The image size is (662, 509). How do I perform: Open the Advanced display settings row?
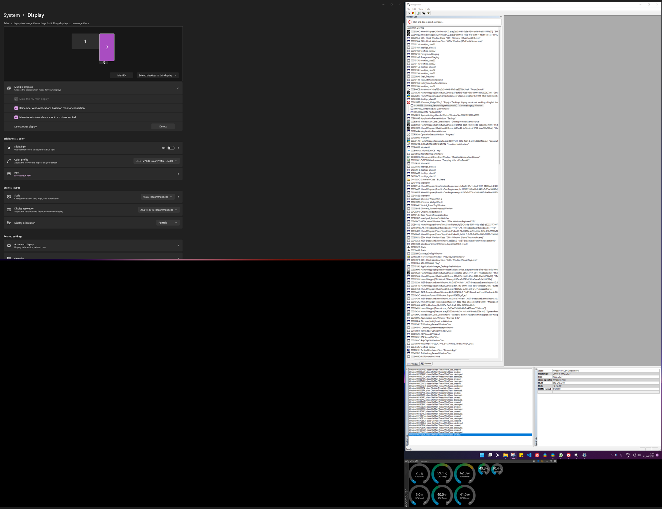93,246
